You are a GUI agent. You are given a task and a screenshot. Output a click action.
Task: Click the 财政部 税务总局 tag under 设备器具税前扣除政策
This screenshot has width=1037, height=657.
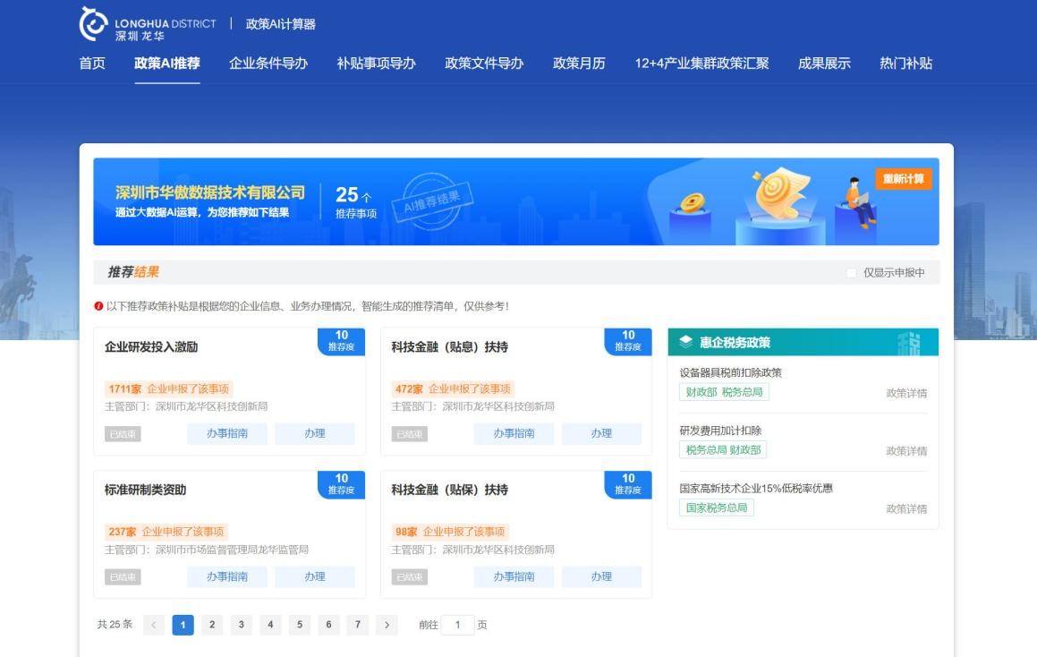724,392
